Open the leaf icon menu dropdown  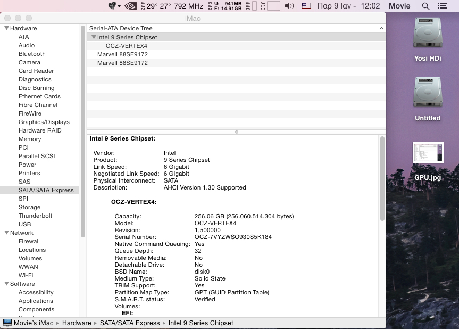[x=114, y=6]
